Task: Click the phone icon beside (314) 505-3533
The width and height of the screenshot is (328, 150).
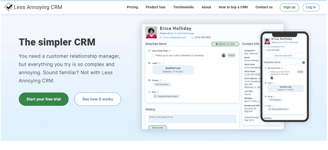Action: click(193, 38)
